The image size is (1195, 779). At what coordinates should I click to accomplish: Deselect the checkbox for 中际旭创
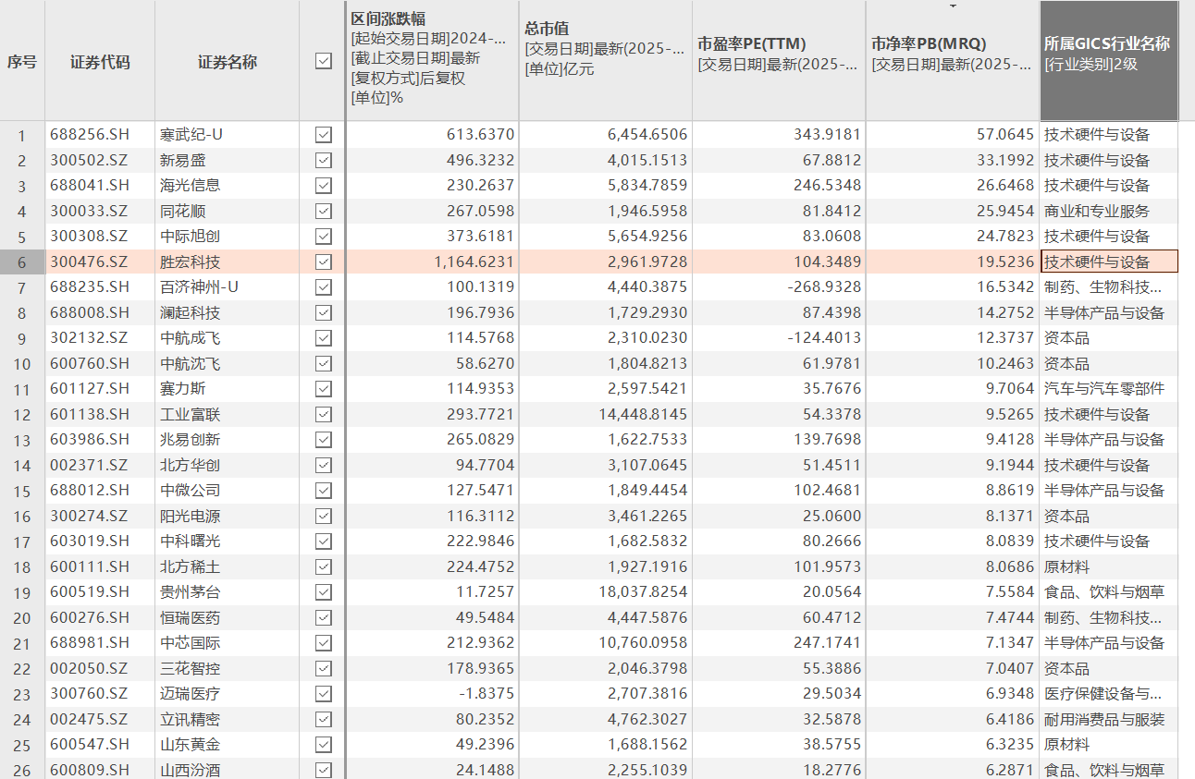click(x=323, y=237)
